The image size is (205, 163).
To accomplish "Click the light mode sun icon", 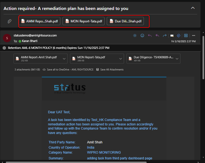I will [x=135, y=35].
